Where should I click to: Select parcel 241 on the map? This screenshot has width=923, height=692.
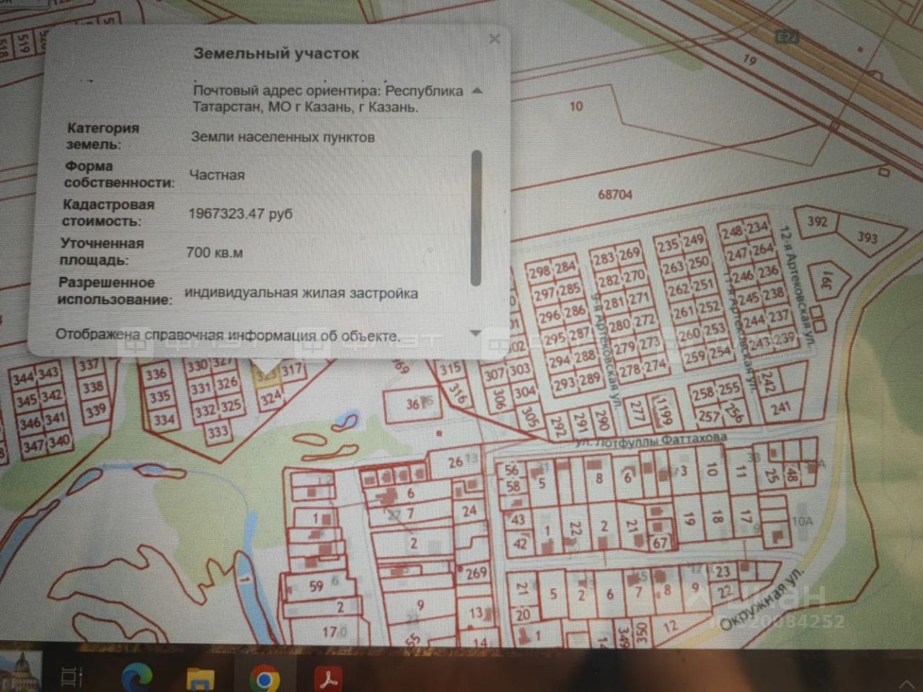(x=780, y=409)
